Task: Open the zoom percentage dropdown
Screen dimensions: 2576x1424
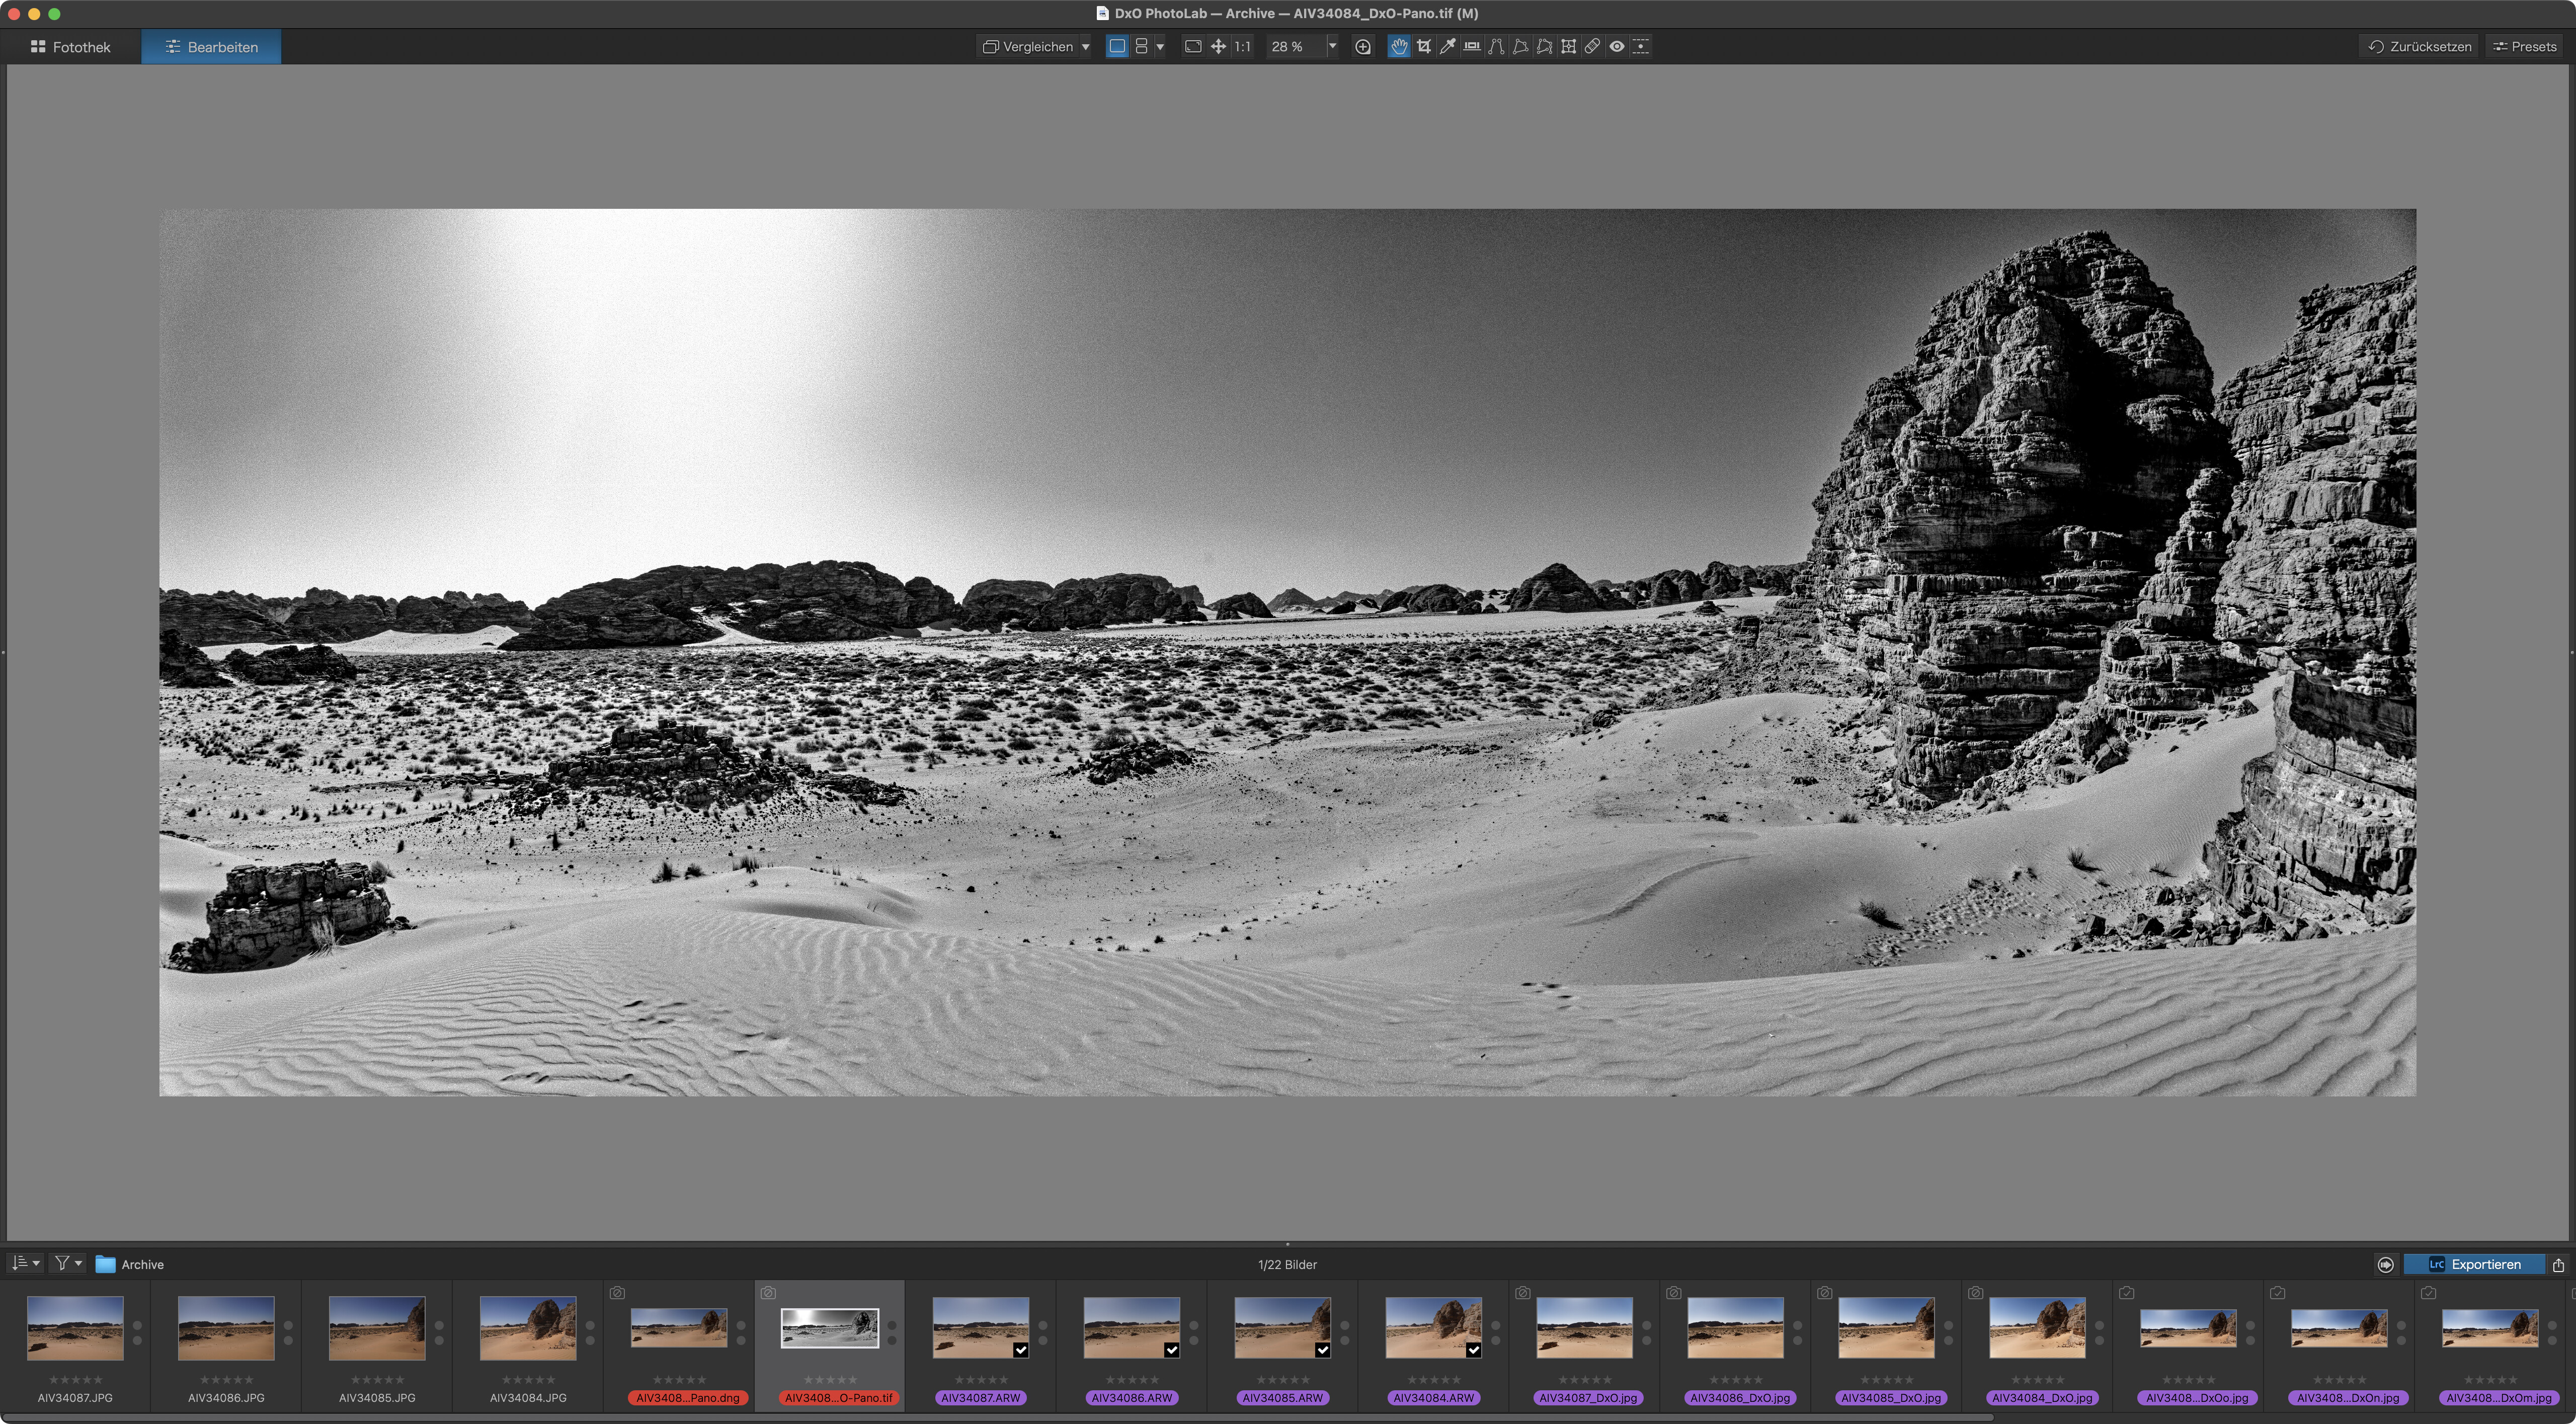Action: click(1332, 46)
